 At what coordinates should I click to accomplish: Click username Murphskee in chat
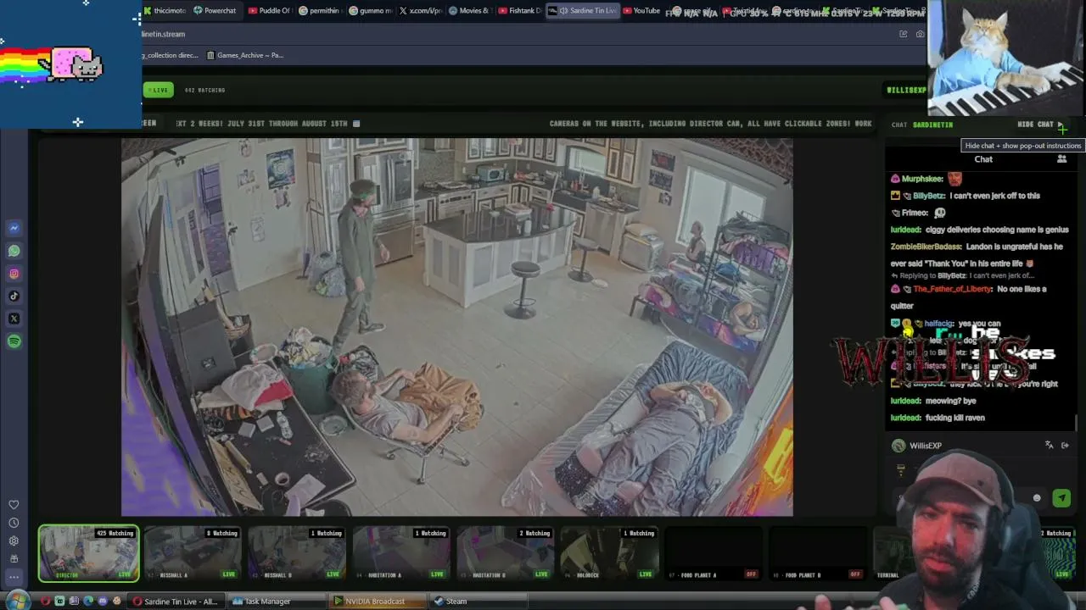click(x=922, y=179)
